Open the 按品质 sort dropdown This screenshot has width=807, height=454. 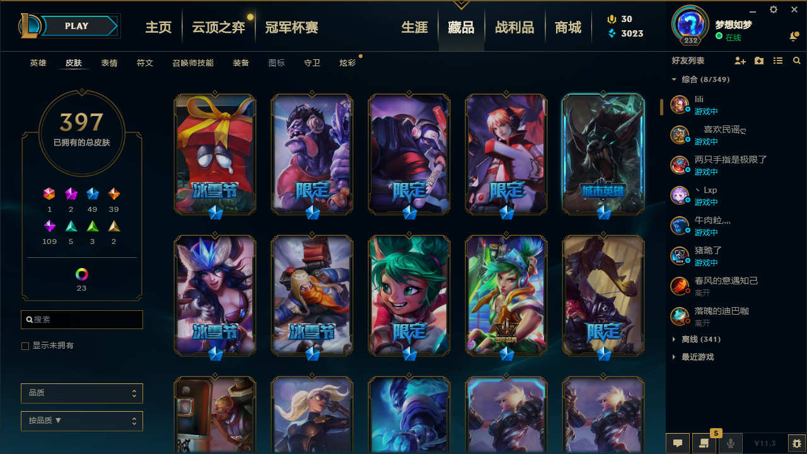(x=82, y=421)
